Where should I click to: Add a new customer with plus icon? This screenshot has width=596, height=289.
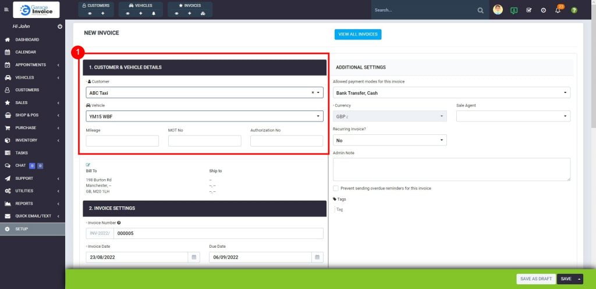click(x=102, y=13)
